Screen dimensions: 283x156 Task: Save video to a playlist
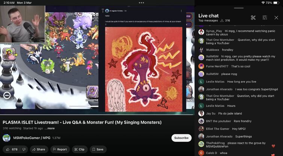click(98, 149)
